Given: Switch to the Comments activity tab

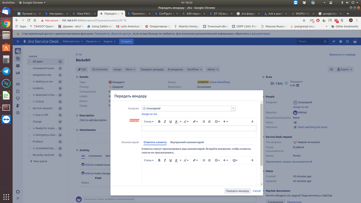Looking at the screenshot, I should (x=95, y=156).
